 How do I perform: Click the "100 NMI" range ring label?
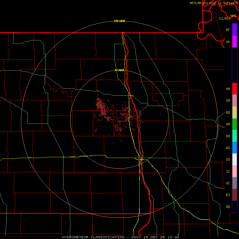(119, 21)
